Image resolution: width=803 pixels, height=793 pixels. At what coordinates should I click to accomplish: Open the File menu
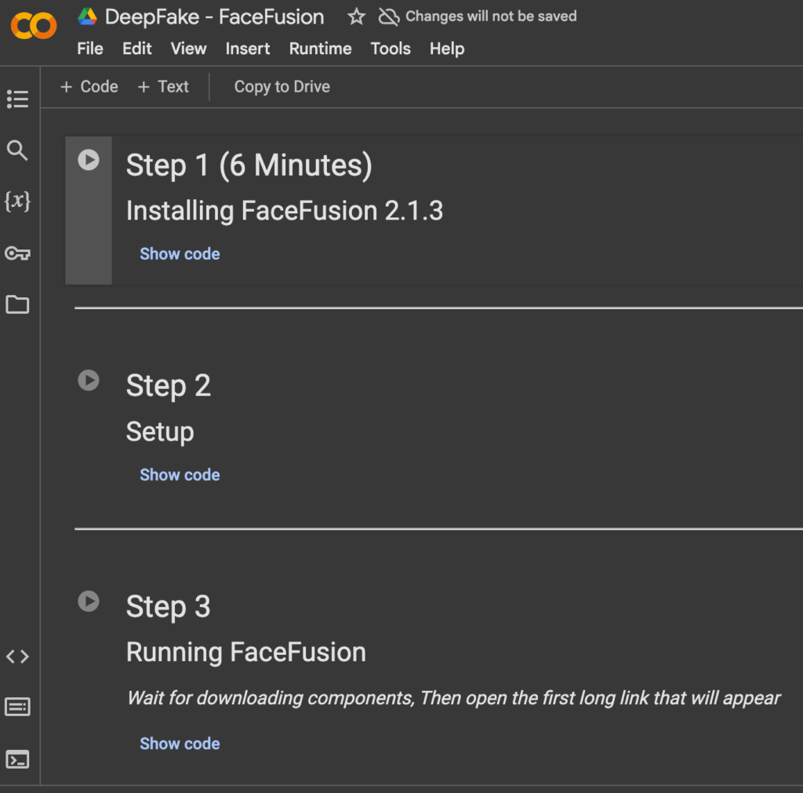coord(90,49)
